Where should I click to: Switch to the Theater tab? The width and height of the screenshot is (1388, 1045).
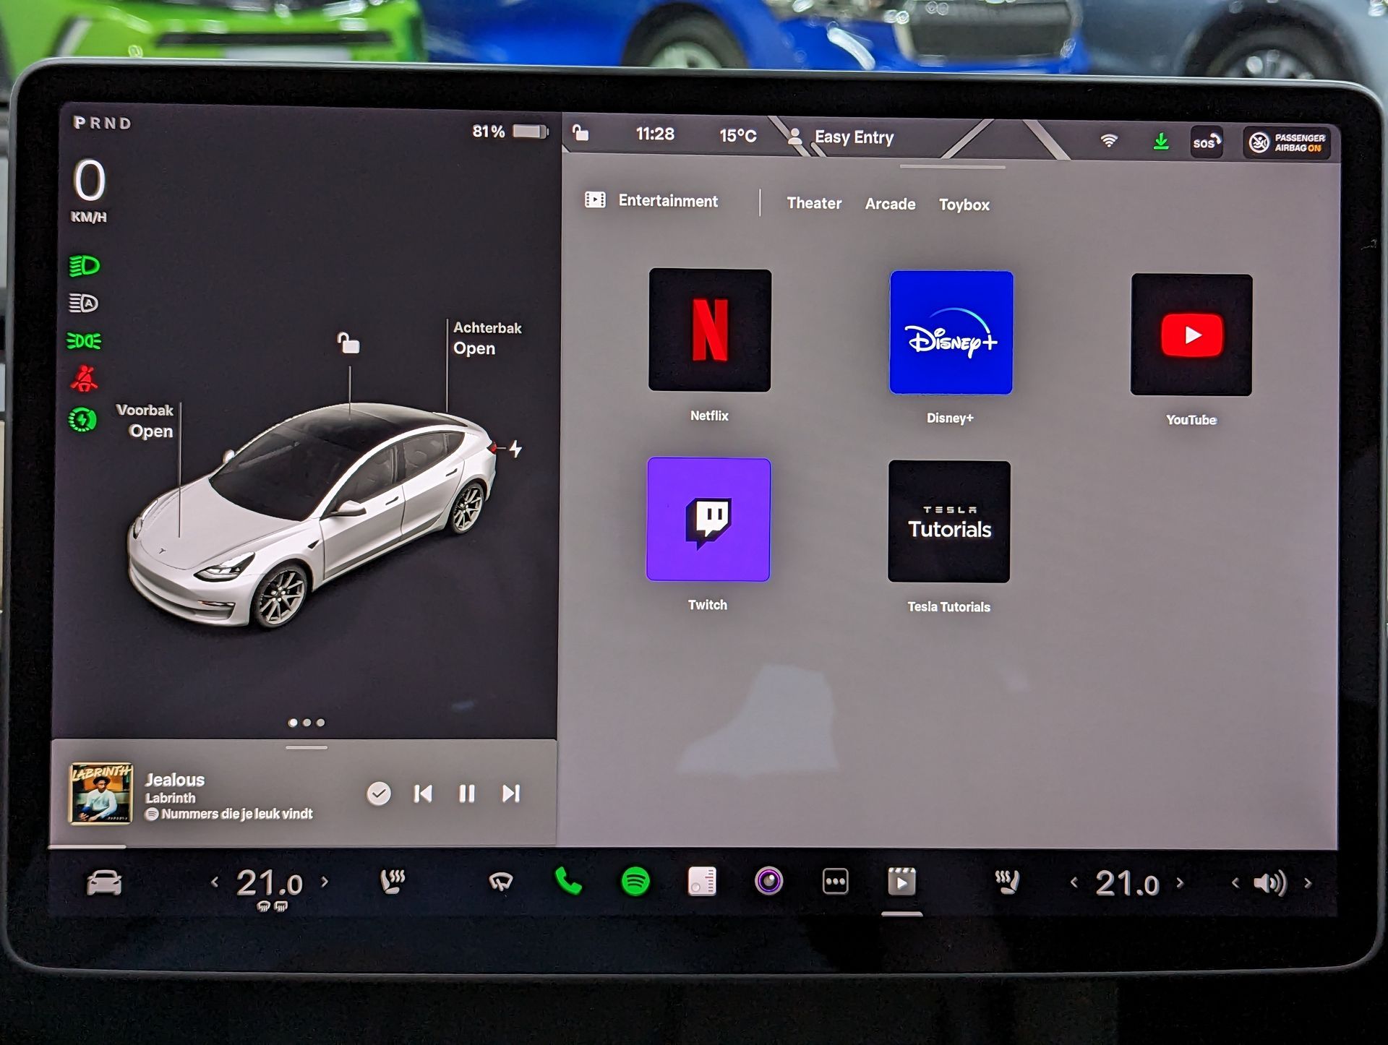(814, 203)
